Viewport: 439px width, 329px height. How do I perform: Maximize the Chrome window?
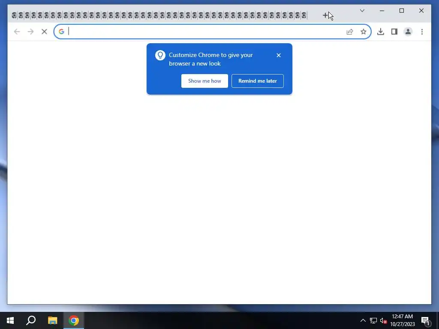click(401, 11)
